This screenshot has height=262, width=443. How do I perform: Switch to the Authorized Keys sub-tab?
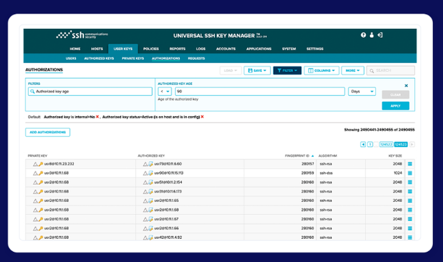point(99,58)
